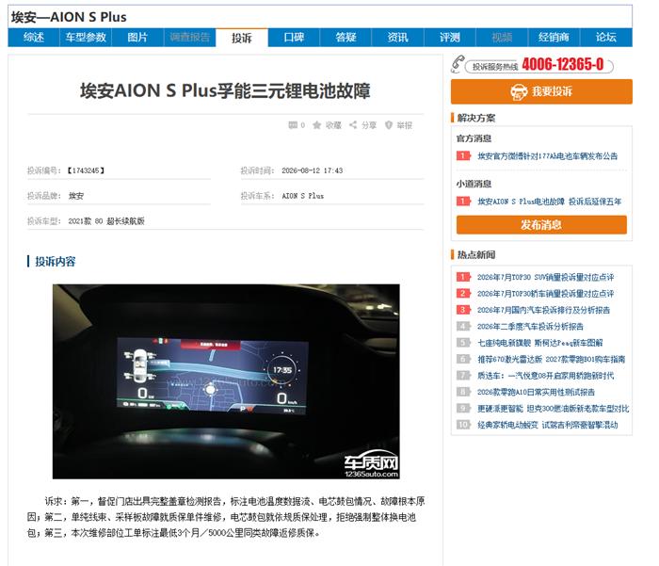Open 2026年二季度汽车投诉分析报告
The height and width of the screenshot is (566, 659).
tap(530, 326)
